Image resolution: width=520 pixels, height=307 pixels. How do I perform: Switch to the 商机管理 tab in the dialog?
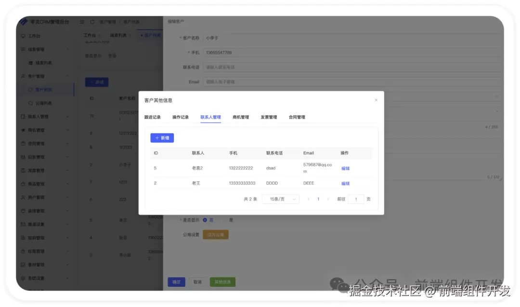point(241,117)
